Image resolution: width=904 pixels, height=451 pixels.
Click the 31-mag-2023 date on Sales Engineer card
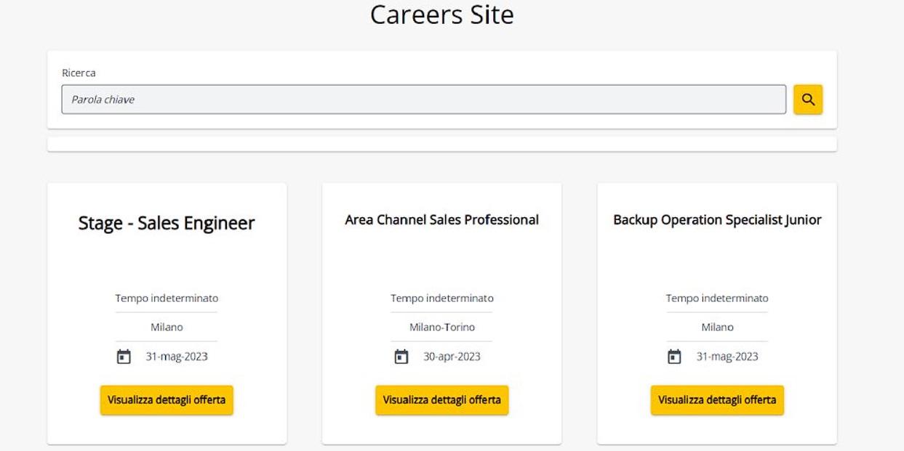(177, 357)
